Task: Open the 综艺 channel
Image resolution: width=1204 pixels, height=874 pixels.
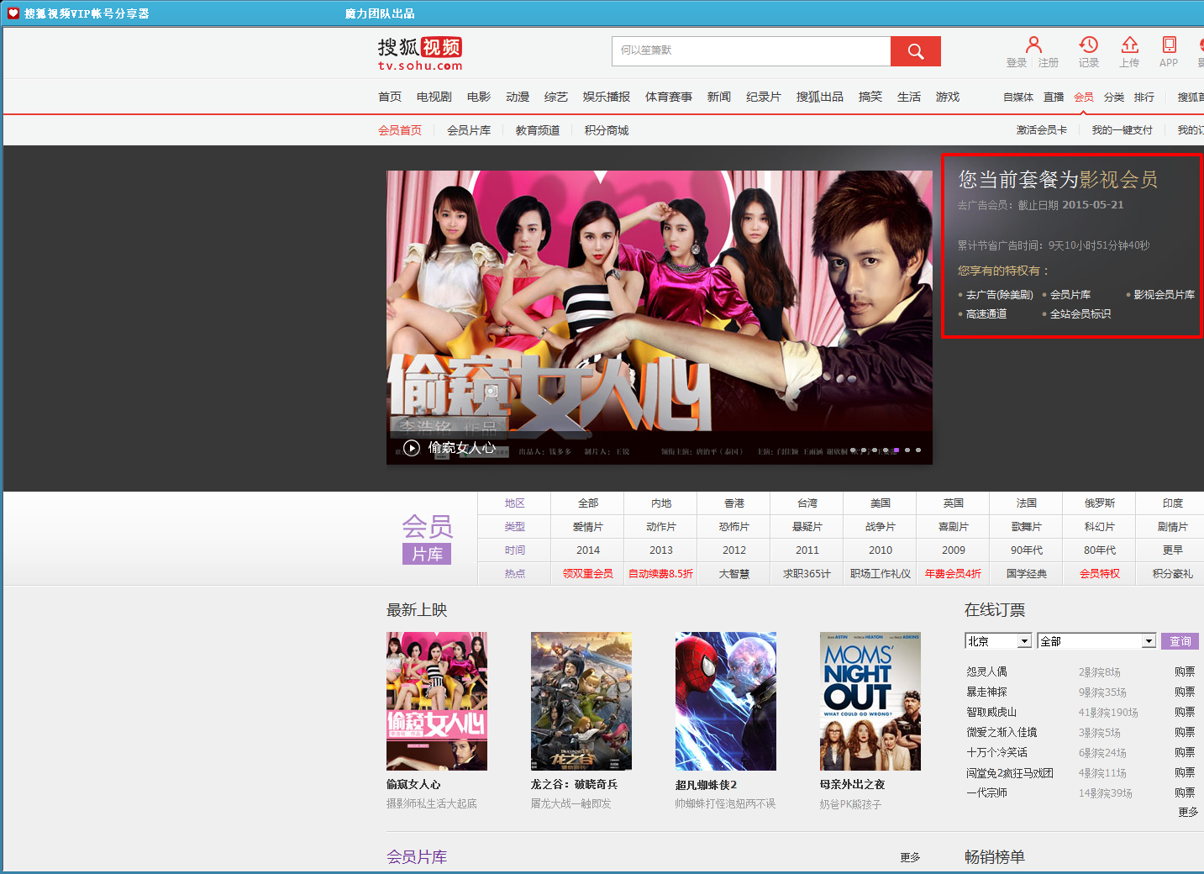Action: (x=556, y=97)
